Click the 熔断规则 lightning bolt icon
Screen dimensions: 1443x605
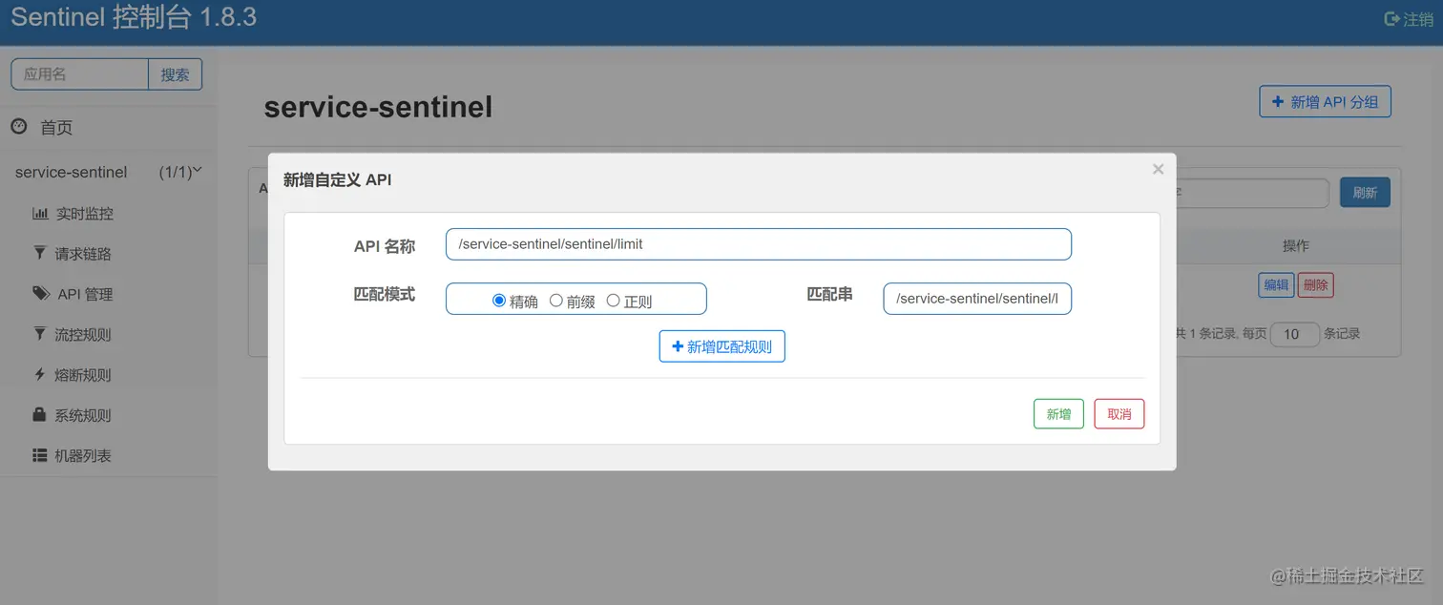[40, 374]
